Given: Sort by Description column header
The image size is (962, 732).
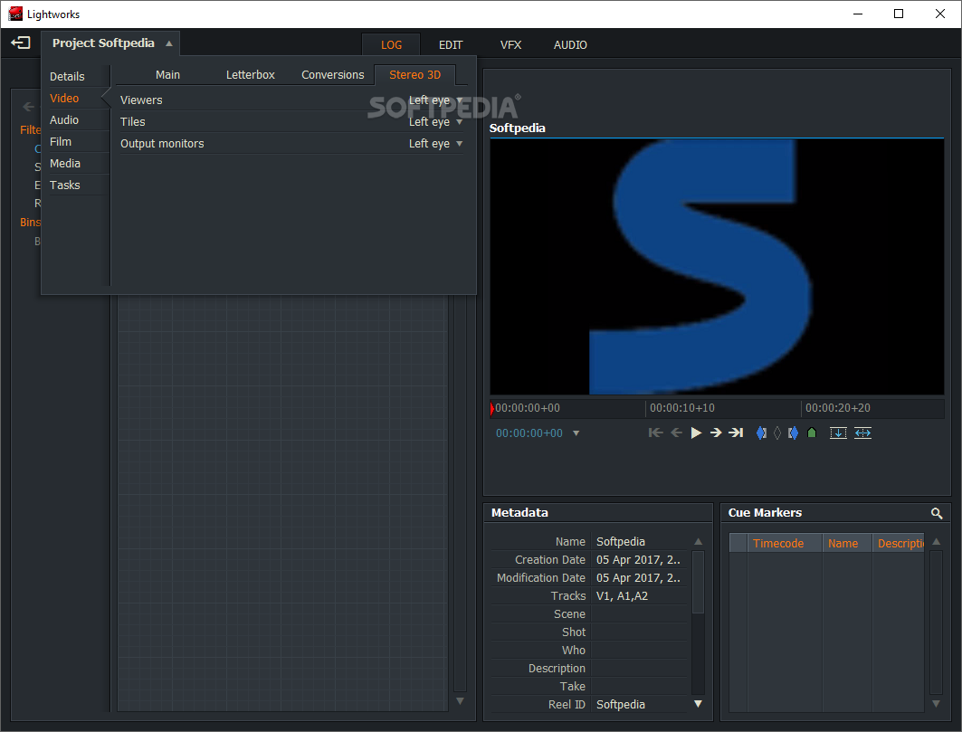Looking at the screenshot, I should (x=899, y=543).
